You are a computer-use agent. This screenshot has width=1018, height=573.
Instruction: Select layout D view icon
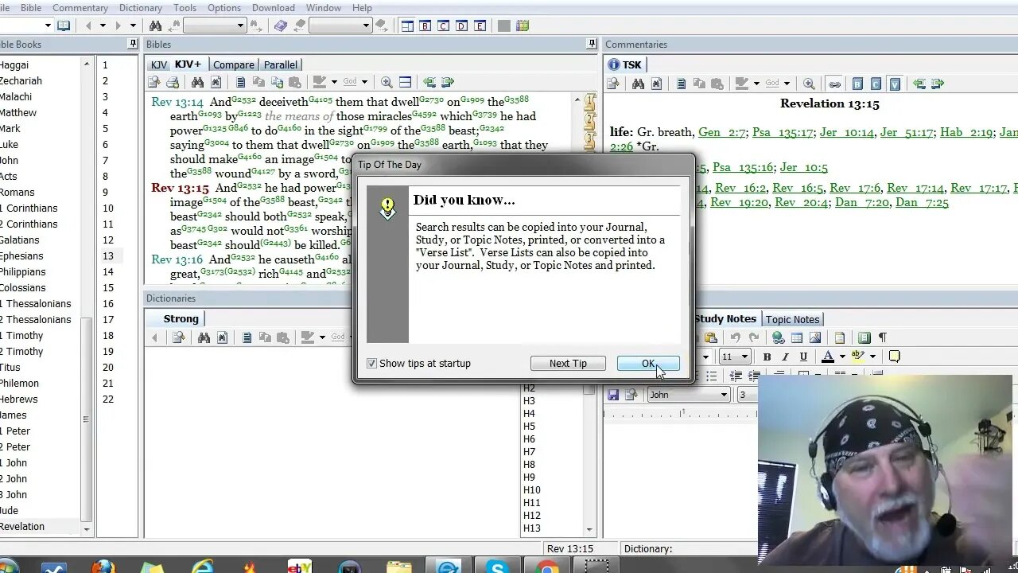(x=462, y=25)
